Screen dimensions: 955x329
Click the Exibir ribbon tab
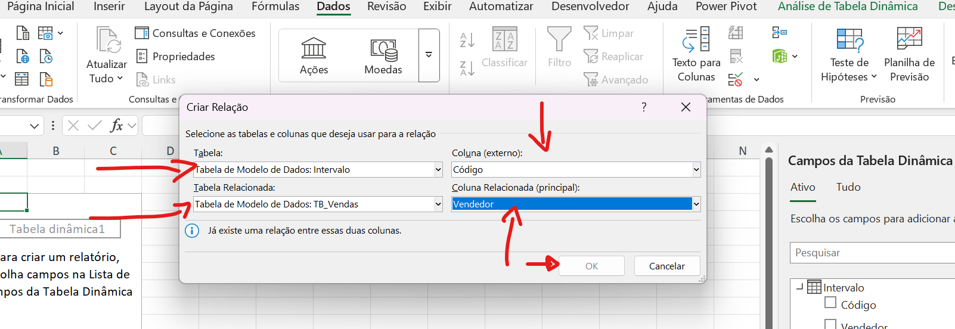[x=437, y=7]
